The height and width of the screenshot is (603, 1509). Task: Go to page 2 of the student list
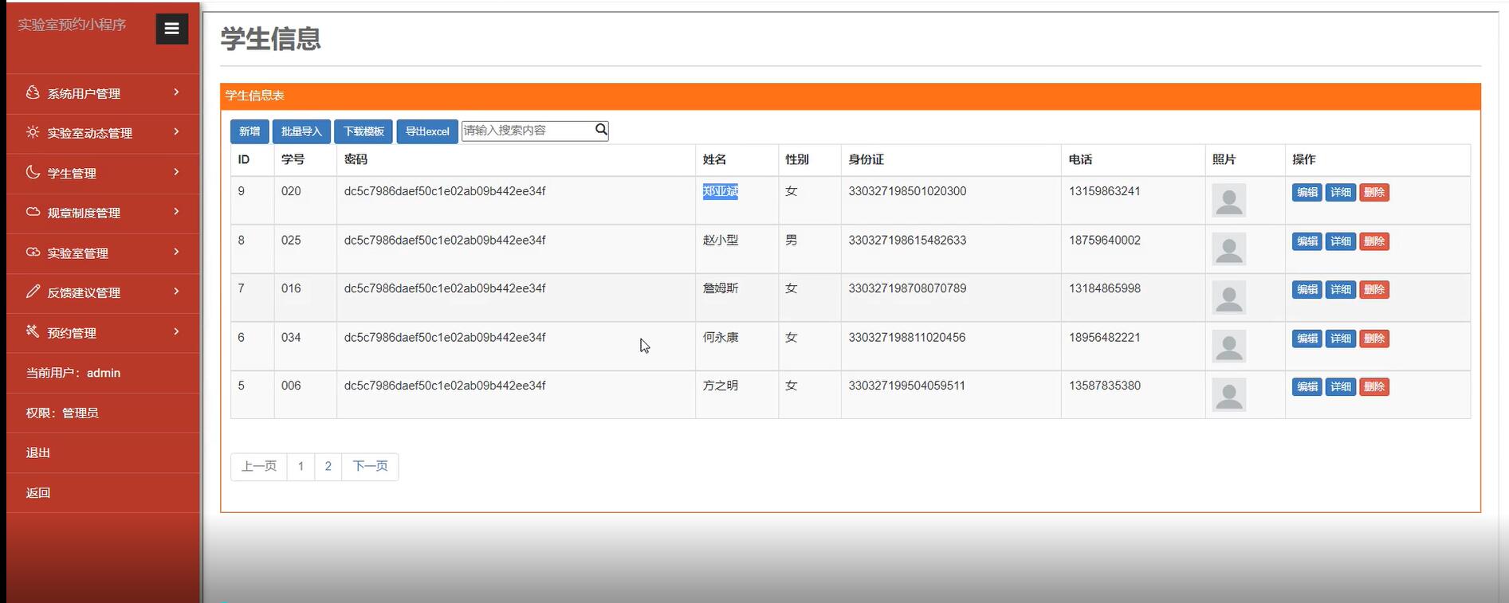(x=328, y=466)
